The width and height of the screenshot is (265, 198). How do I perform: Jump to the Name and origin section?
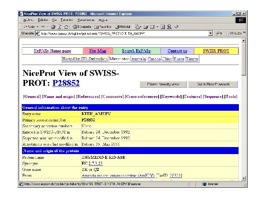click(x=59, y=97)
